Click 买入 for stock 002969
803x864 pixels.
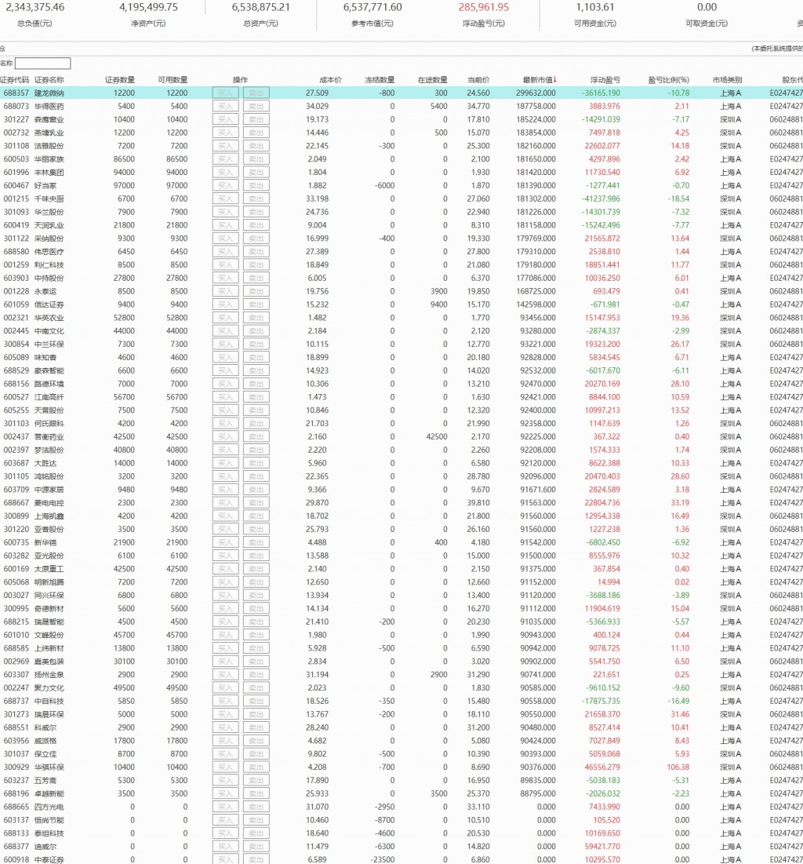click(x=226, y=662)
